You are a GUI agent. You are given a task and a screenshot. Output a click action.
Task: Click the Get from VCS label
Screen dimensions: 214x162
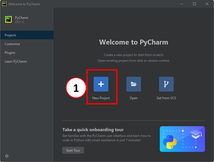[166, 98]
